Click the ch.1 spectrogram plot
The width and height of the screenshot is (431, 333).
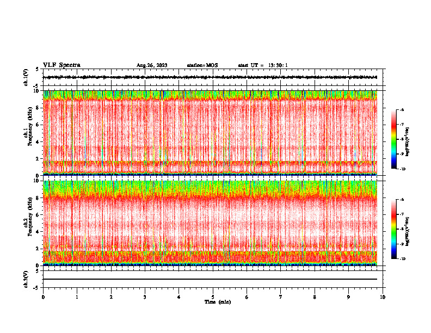pyautogui.click(x=210, y=133)
